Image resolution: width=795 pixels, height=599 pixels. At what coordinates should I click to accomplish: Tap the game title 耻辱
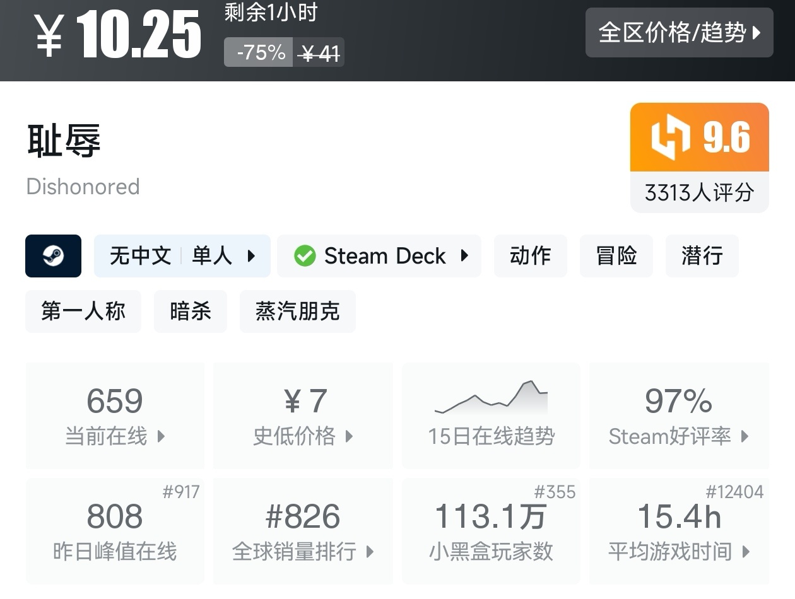64,140
